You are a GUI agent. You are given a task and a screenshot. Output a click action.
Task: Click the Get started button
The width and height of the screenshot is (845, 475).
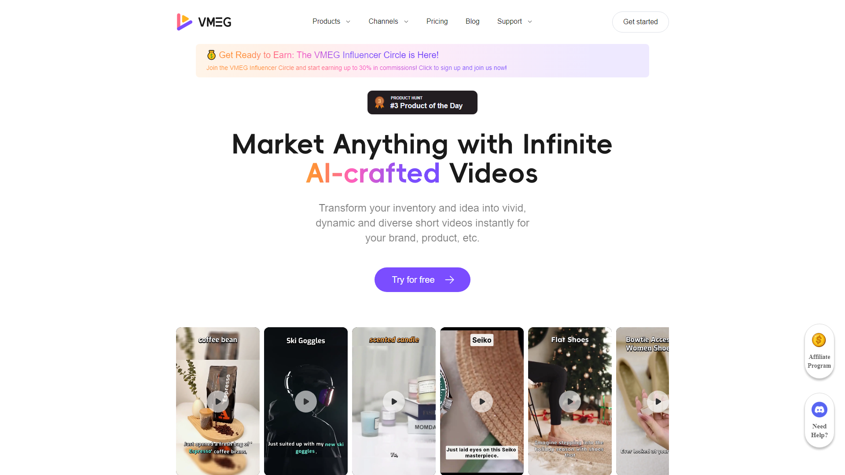[640, 22]
